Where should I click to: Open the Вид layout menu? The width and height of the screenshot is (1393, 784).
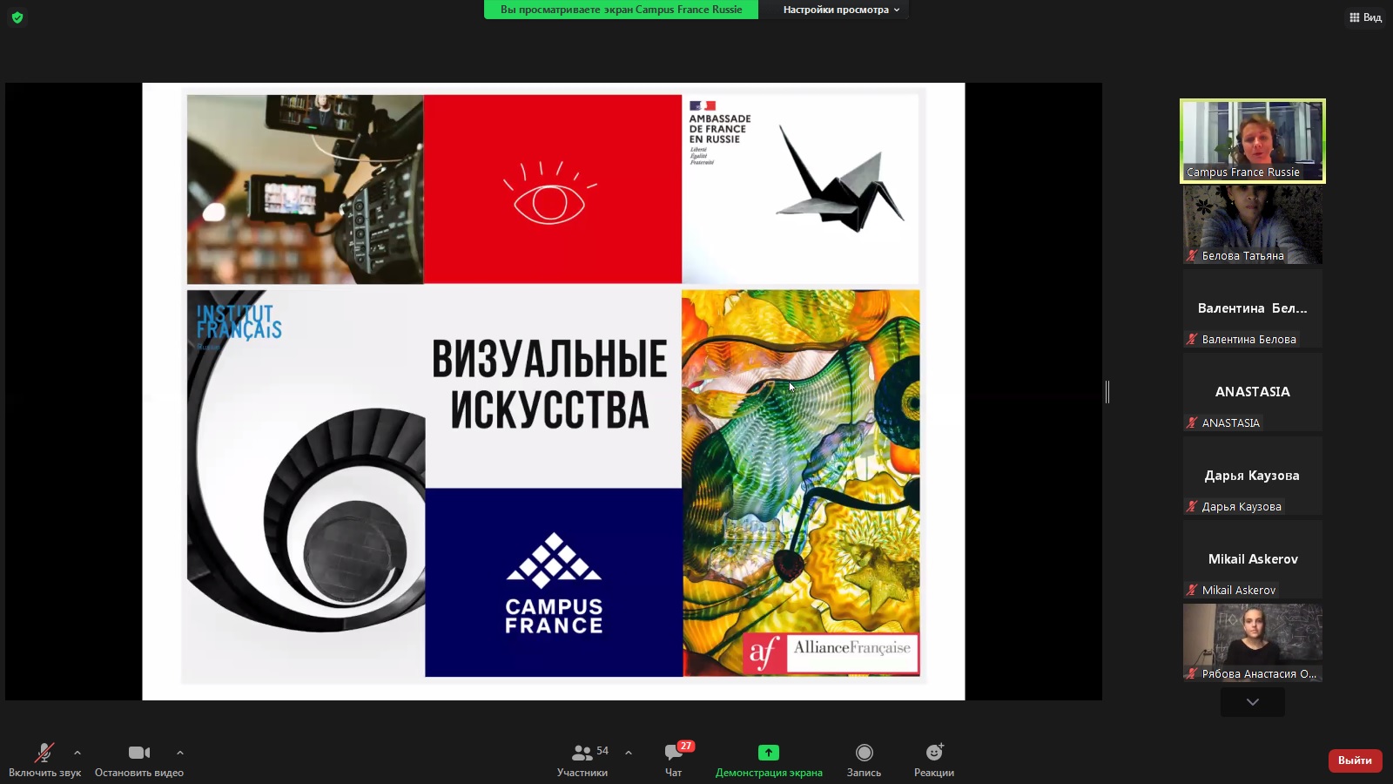tap(1365, 17)
